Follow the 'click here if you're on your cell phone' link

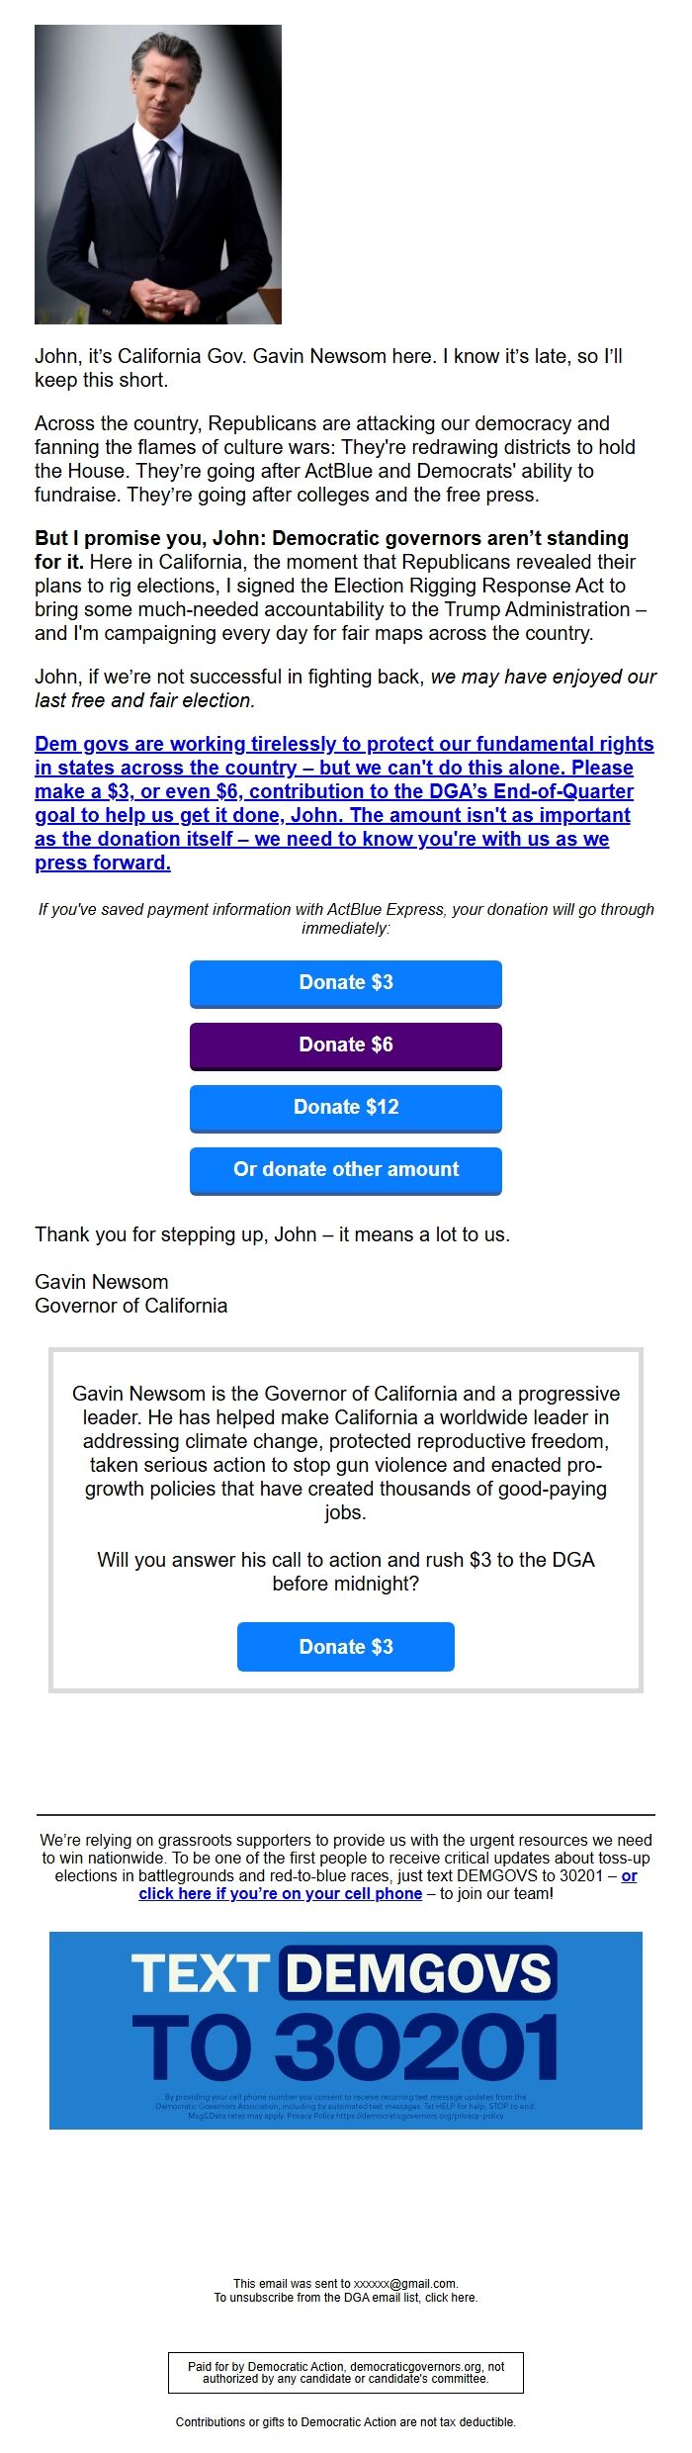[x=281, y=1893]
